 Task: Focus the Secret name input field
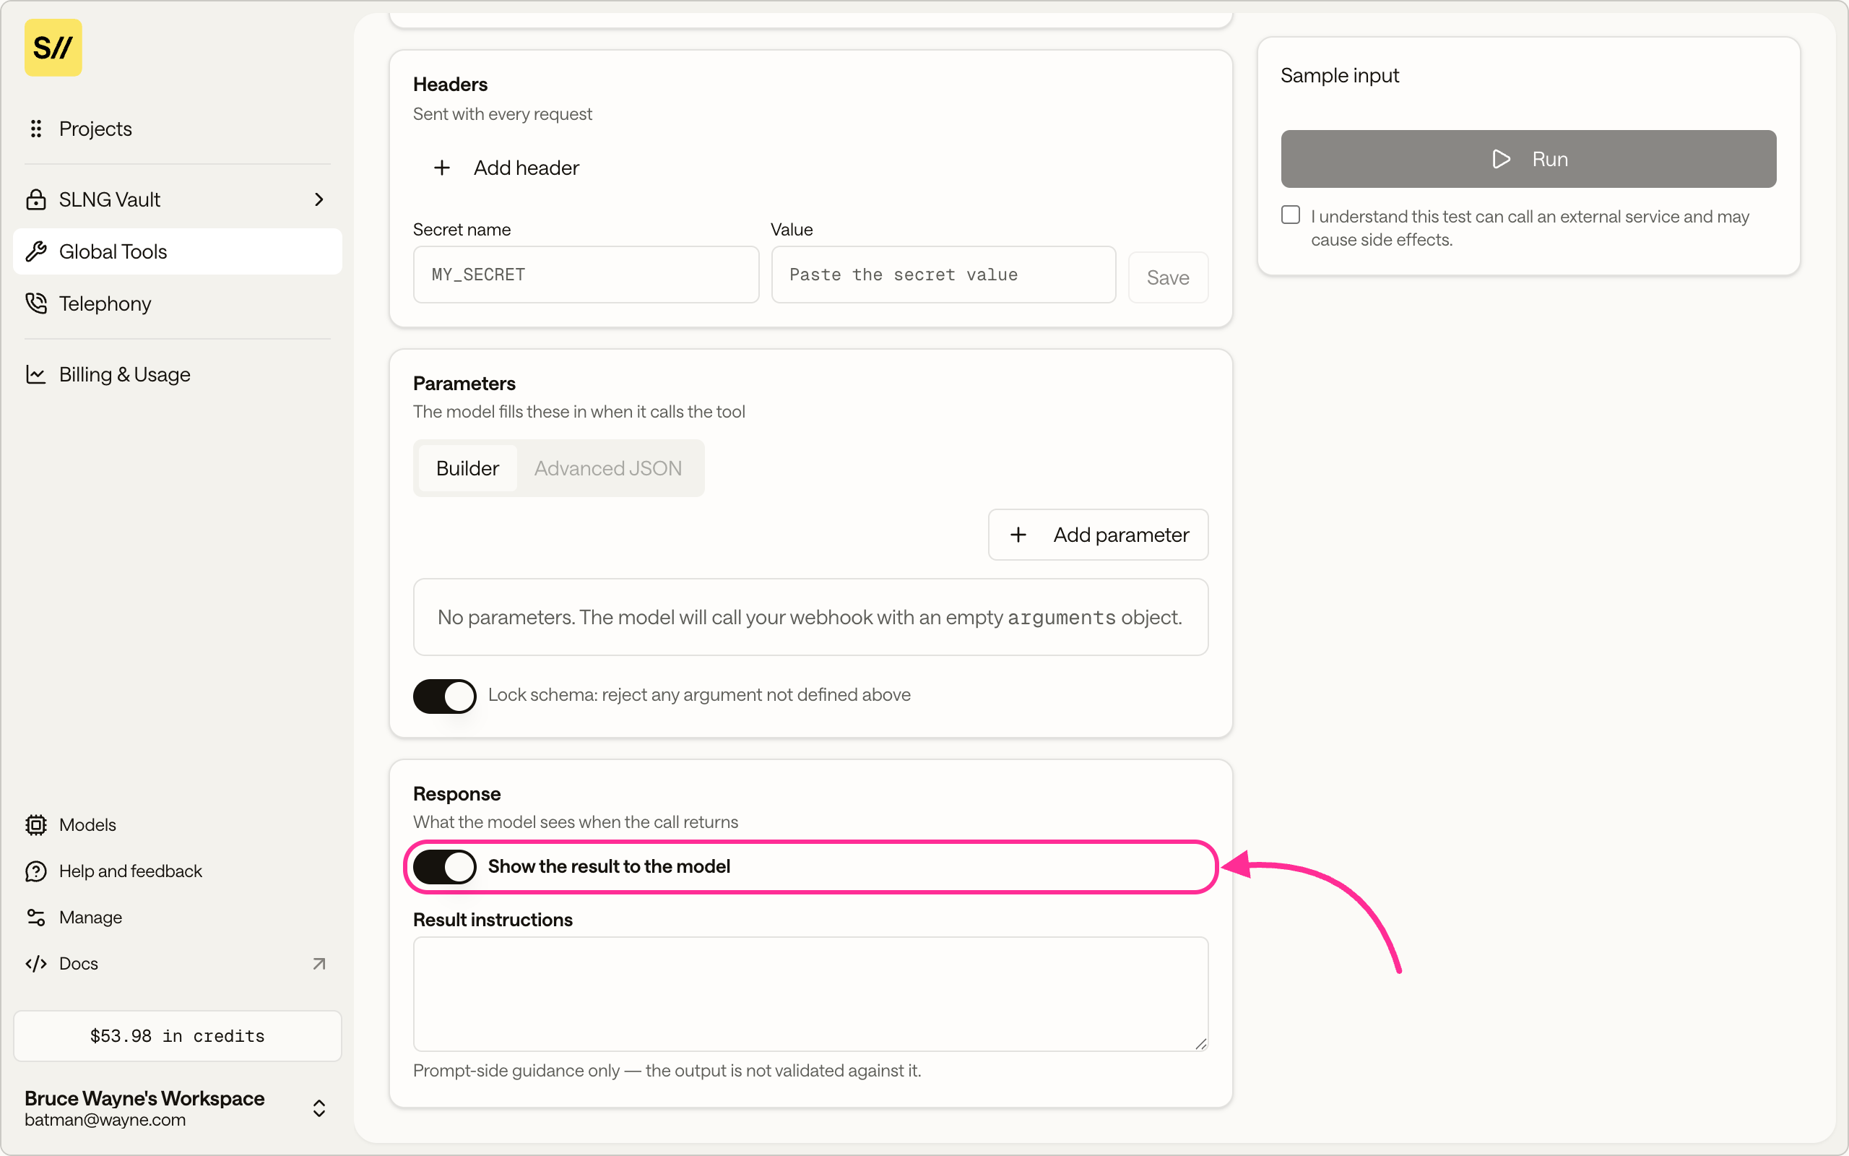(x=586, y=275)
